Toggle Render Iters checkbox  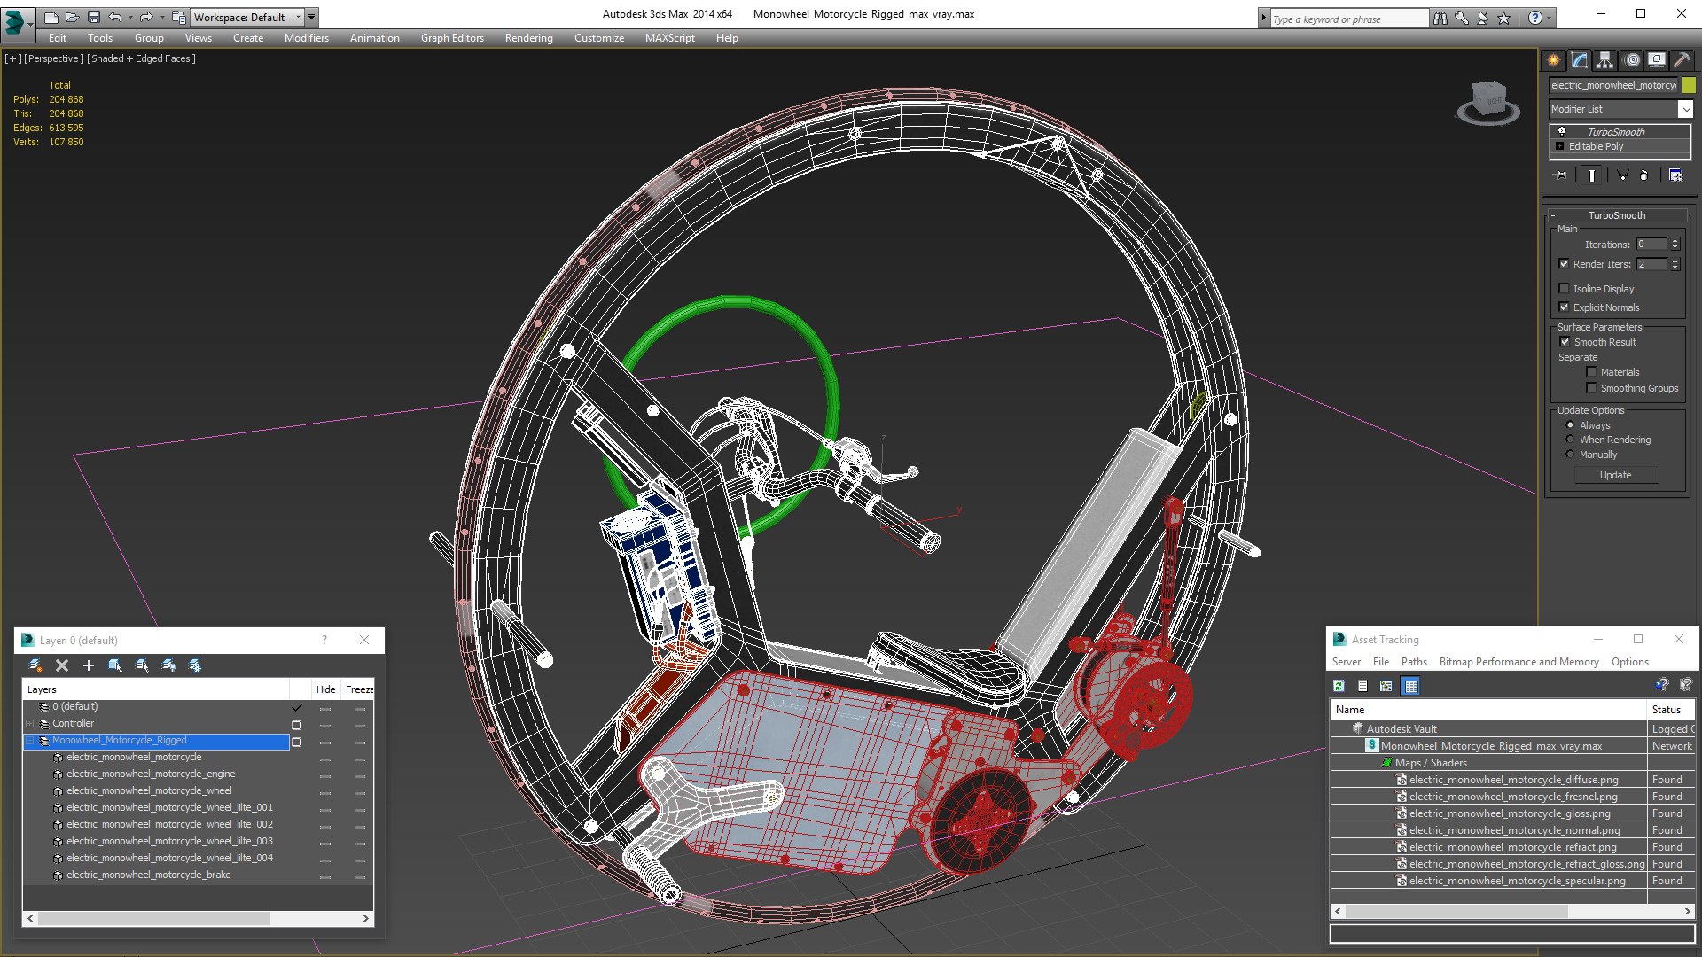(x=1564, y=263)
